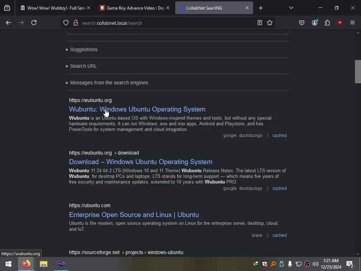The height and width of the screenshot is (271, 361).
Task: Open cached link for Wubuntu download result
Action: [x=280, y=188]
